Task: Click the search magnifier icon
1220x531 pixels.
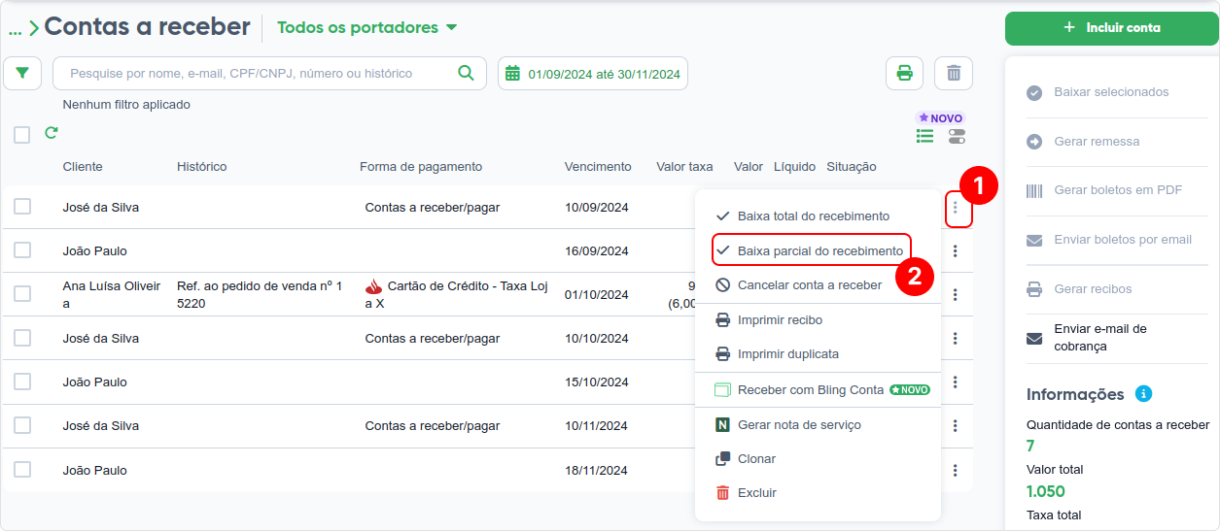Action: [466, 73]
